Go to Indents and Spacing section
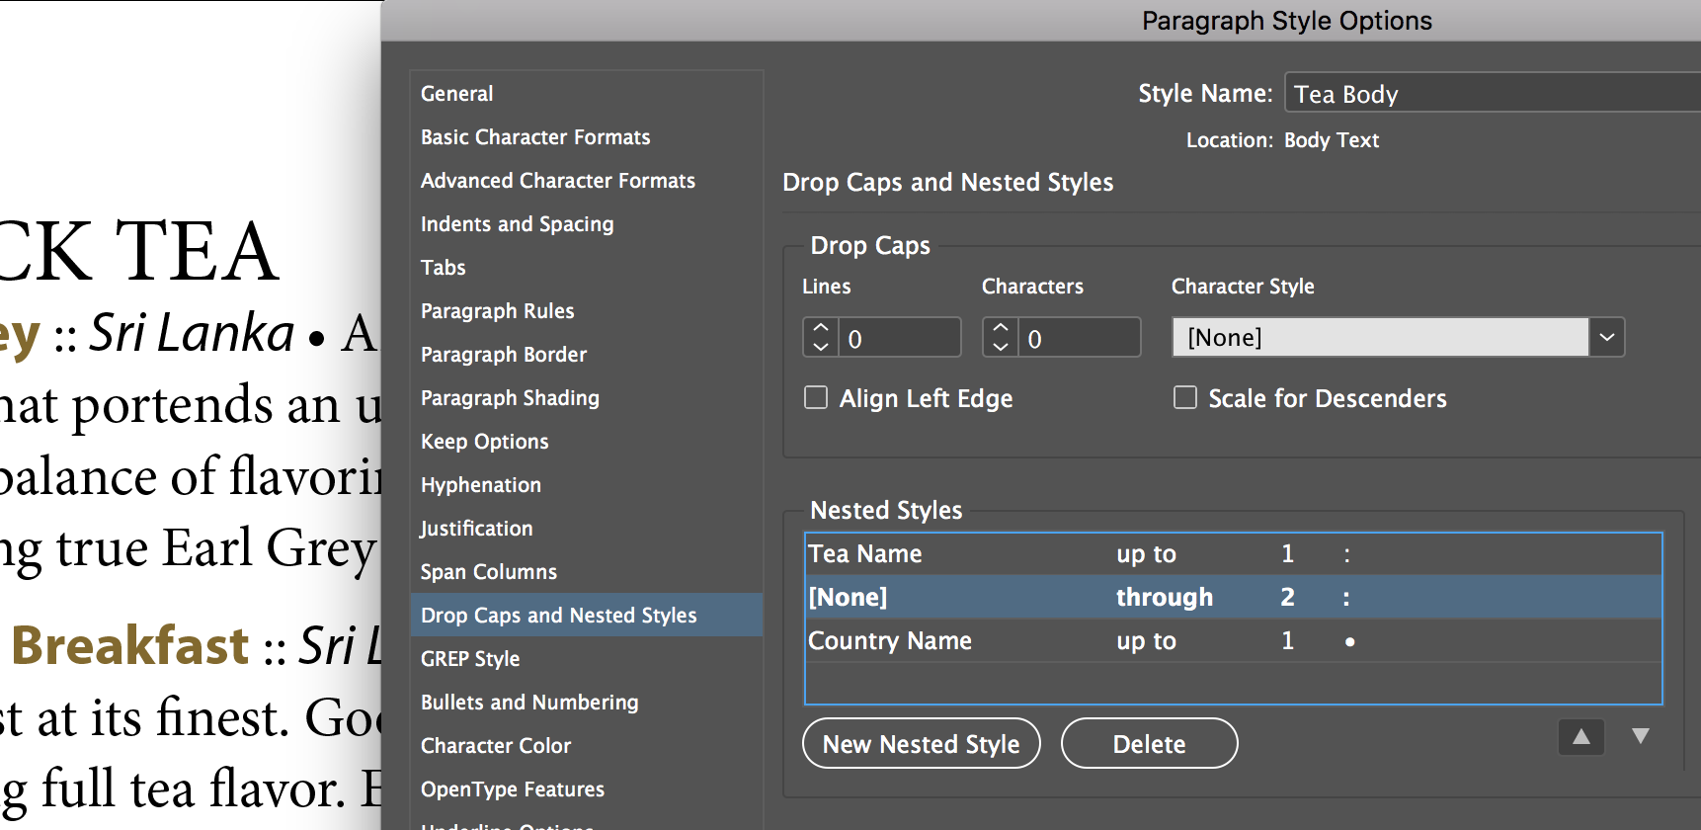 587,224
